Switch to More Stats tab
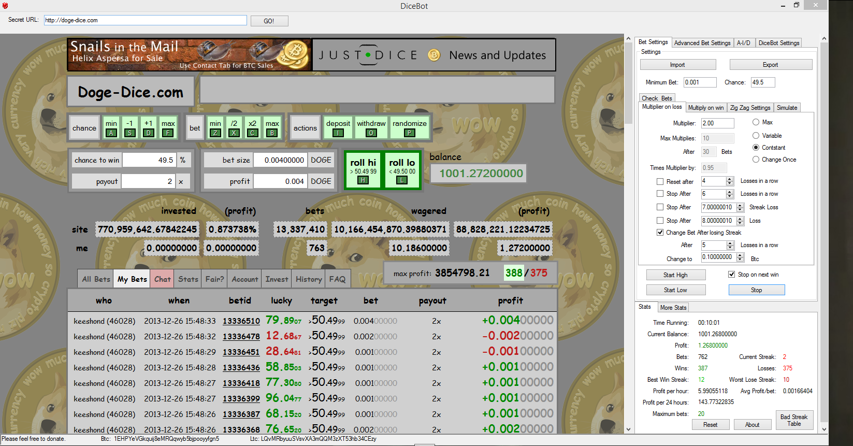 click(673, 308)
